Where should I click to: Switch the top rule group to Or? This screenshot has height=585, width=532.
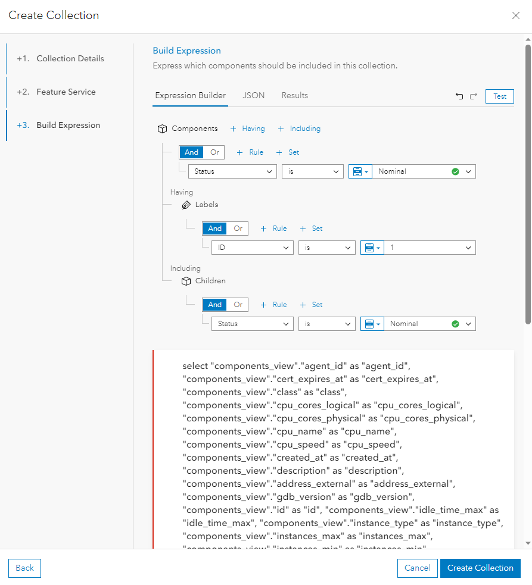214,152
